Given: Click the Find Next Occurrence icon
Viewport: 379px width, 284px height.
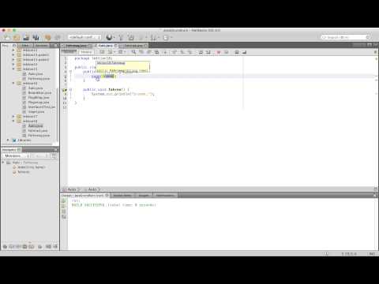Looking at the screenshot, I should point(149,52).
